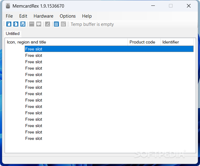200x166 pixels.
Task: Open the Hardware menu
Action: tap(44, 16)
